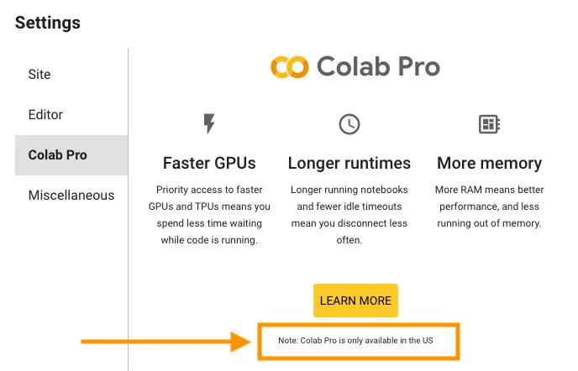Click the More memory heading
578x371 pixels.
pos(489,163)
